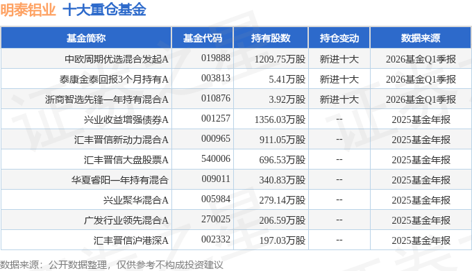Select the 基金代码 column header

(203, 38)
